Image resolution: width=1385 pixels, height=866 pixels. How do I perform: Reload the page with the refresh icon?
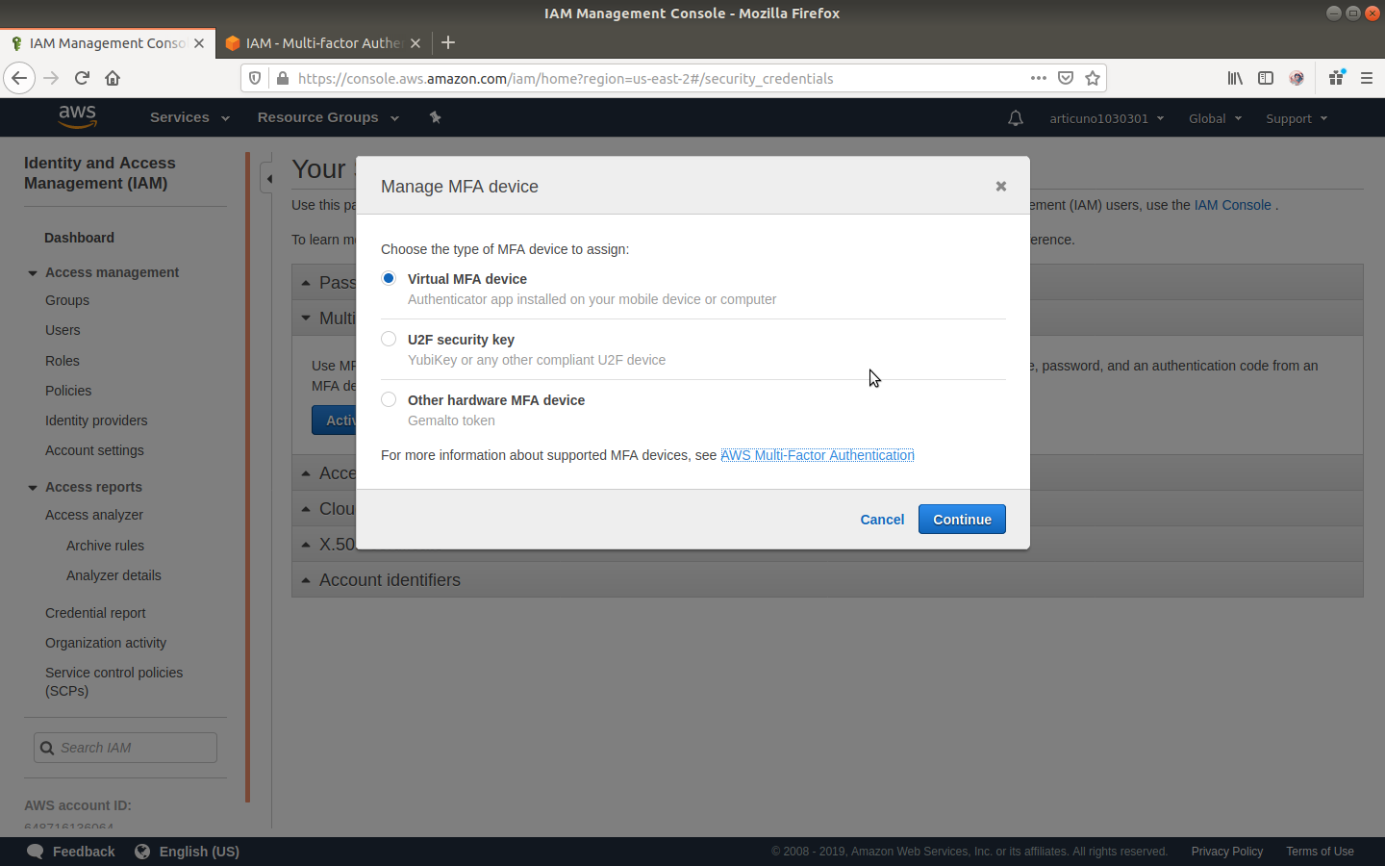pos(82,78)
